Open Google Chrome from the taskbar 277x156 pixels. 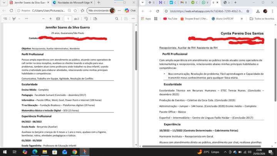(75, 152)
